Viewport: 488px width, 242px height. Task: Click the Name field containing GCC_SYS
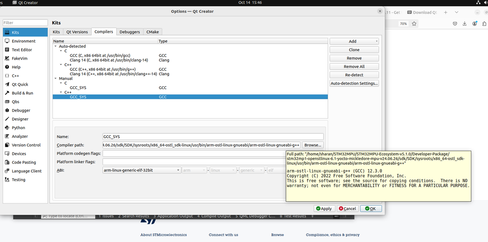click(213, 136)
